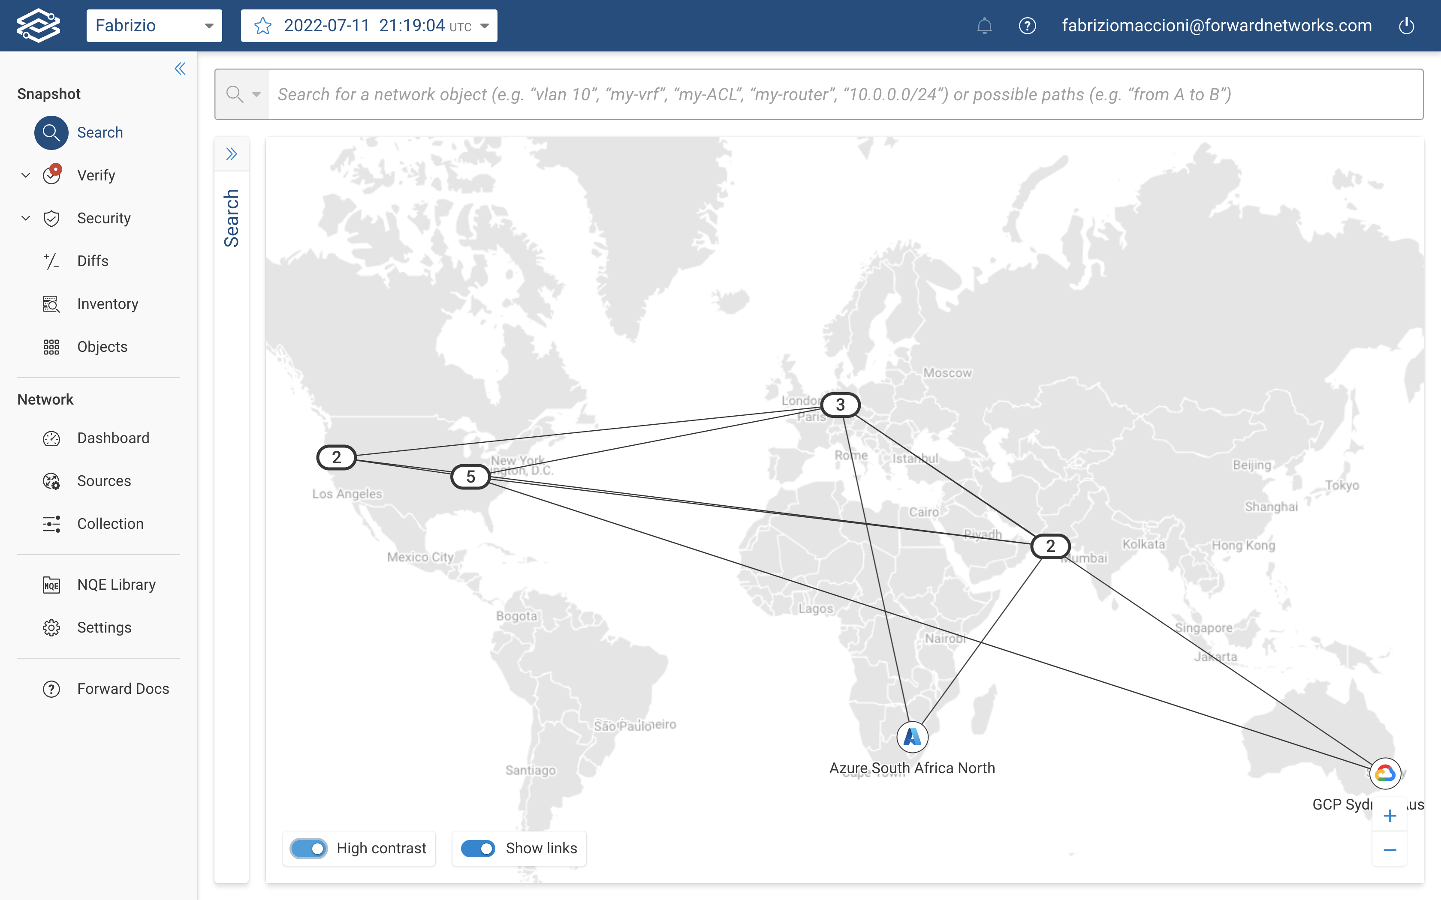This screenshot has height=900, width=1441.
Task: Open the Inventory menu item
Action: click(x=107, y=304)
